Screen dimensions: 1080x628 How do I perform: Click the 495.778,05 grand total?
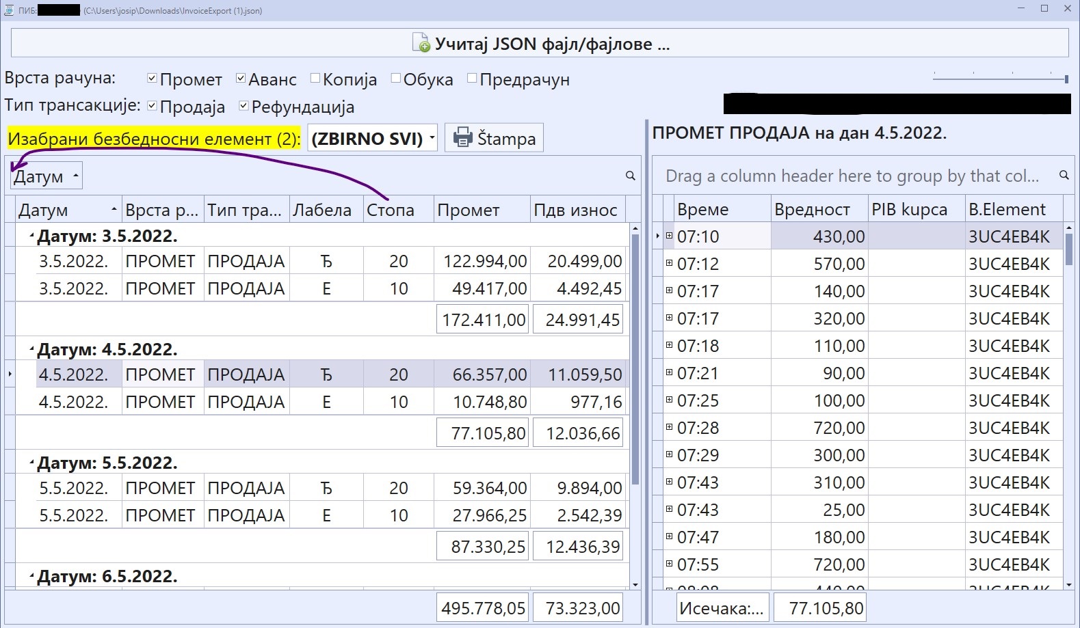click(483, 608)
